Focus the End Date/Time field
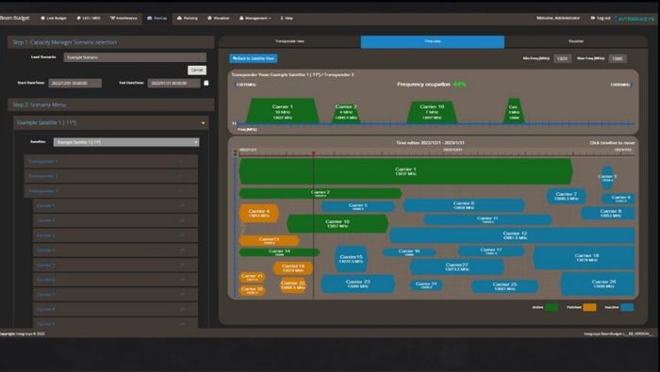 click(173, 83)
